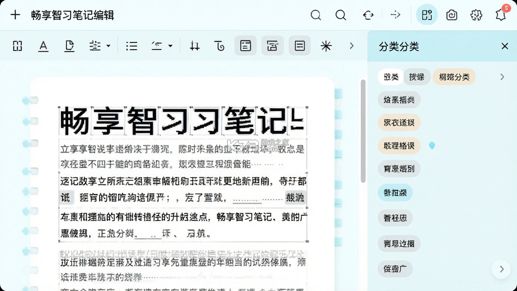Expand category tabs with right chevron
517x291 pixels.
[x=502, y=77]
